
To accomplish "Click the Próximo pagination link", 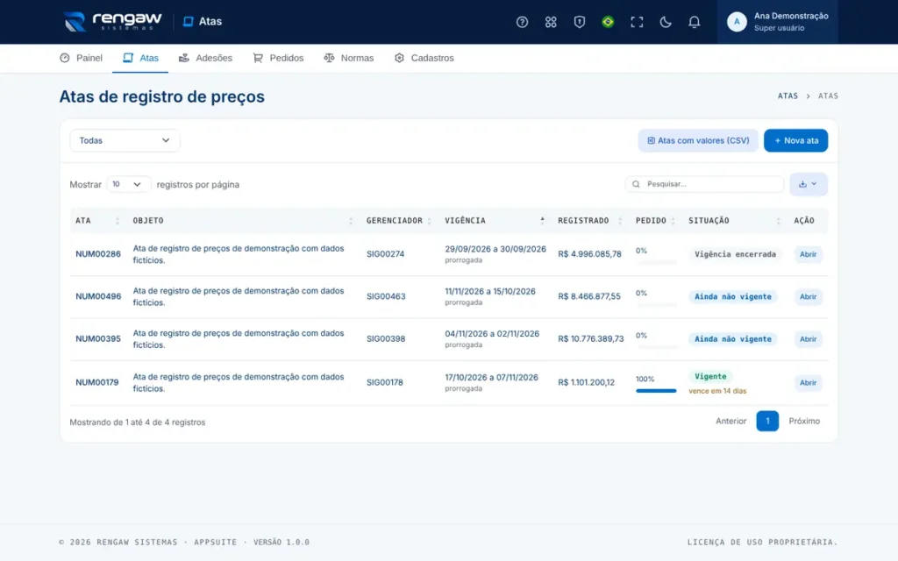I will coord(804,422).
